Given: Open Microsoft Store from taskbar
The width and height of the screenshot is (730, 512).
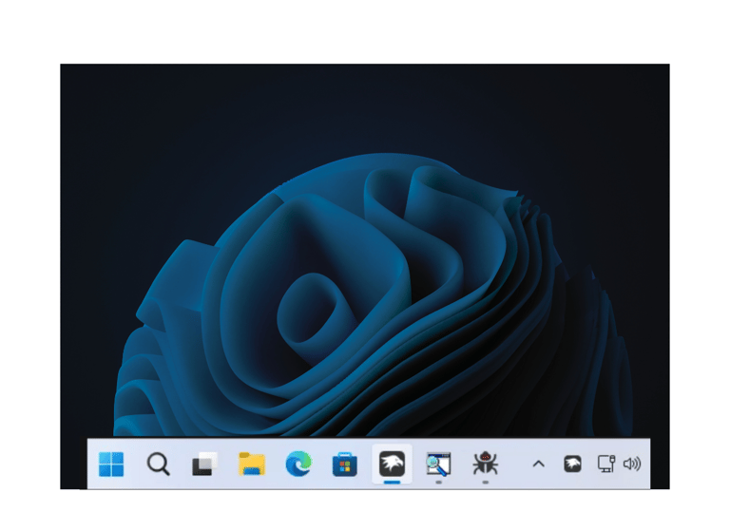Looking at the screenshot, I should tap(345, 465).
